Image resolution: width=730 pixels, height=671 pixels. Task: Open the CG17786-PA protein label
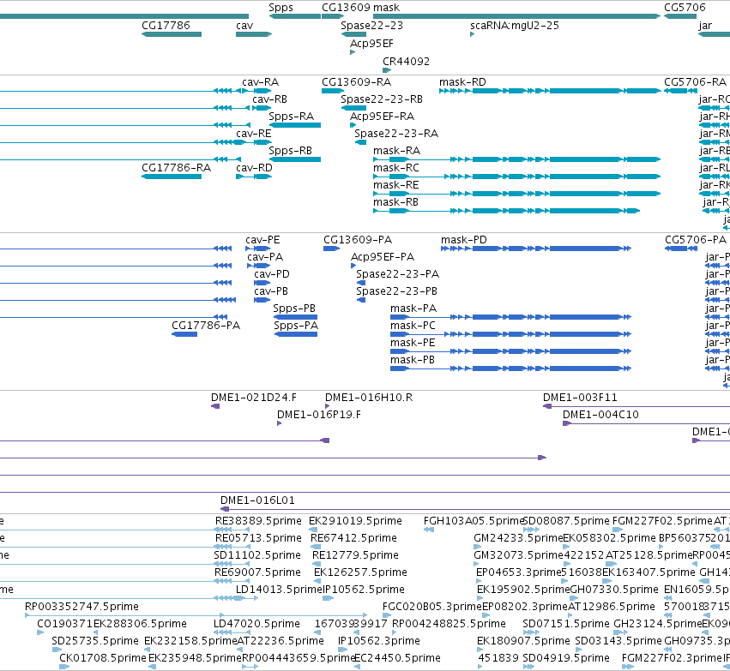(x=206, y=325)
